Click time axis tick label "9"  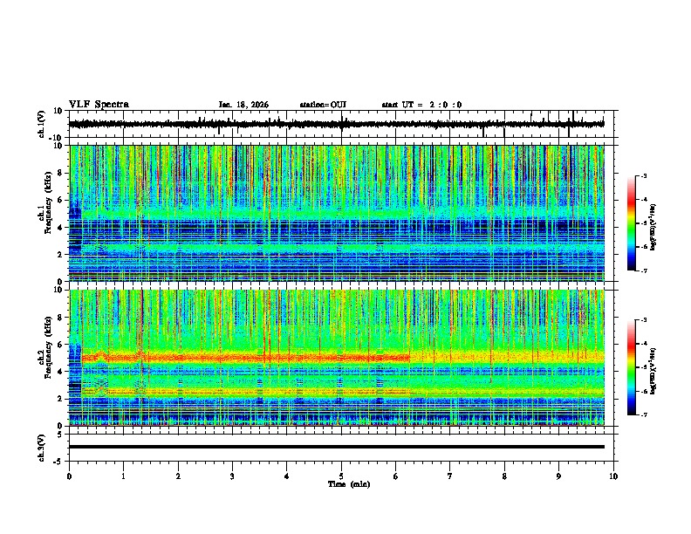tap(558, 476)
